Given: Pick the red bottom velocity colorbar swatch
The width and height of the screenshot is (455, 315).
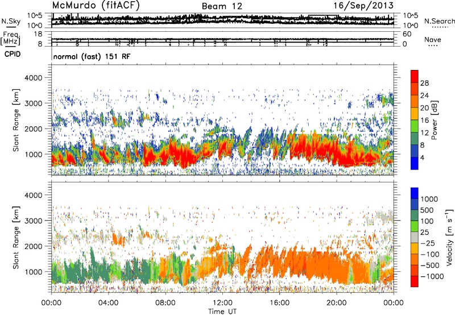Looking at the screenshot, I should click(x=415, y=281).
